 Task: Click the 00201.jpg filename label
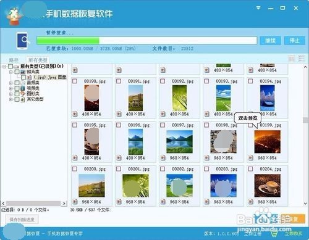coord(138,169)
